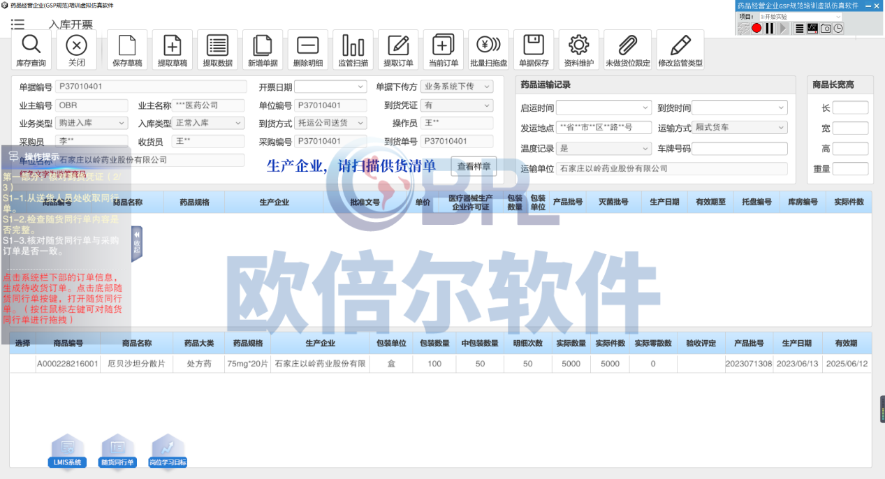Open 开票日期 date dropdown
The width and height of the screenshot is (885, 479).
pyautogui.click(x=330, y=87)
